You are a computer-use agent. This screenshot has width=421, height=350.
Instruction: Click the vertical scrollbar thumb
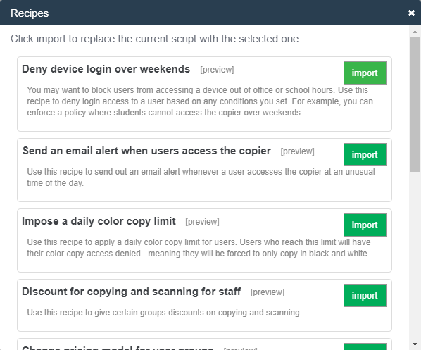coord(415,104)
